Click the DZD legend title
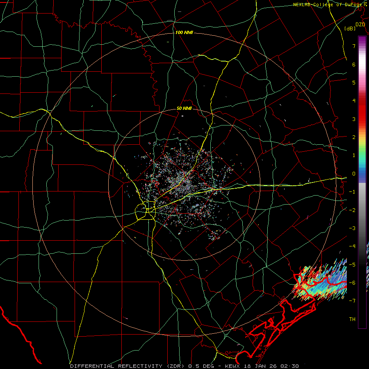 coord(360,25)
